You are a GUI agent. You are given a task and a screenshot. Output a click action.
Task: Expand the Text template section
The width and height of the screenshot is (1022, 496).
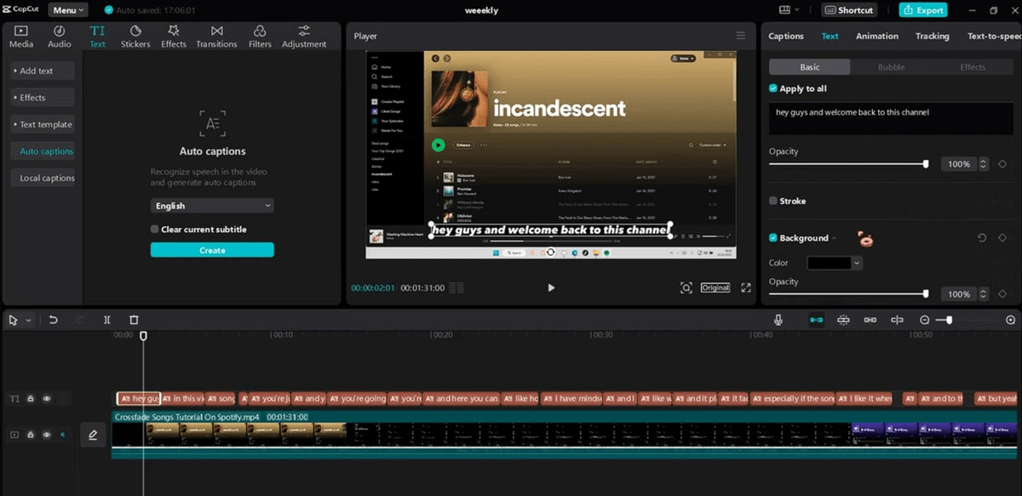click(43, 124)
